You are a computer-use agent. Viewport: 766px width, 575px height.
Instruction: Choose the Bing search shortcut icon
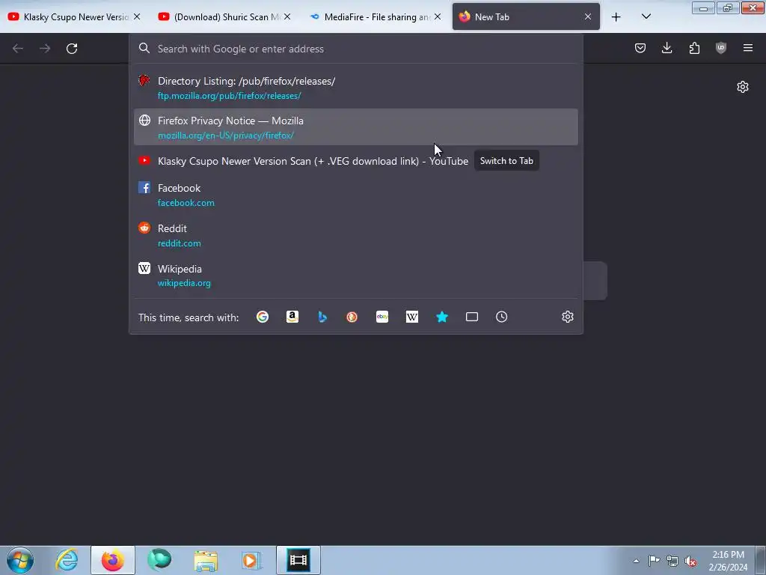pyautogui.click(x=322, y=317)
